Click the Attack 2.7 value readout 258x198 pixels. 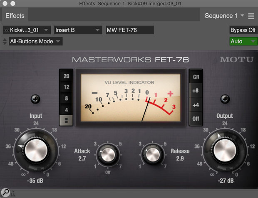coord(82,158)
